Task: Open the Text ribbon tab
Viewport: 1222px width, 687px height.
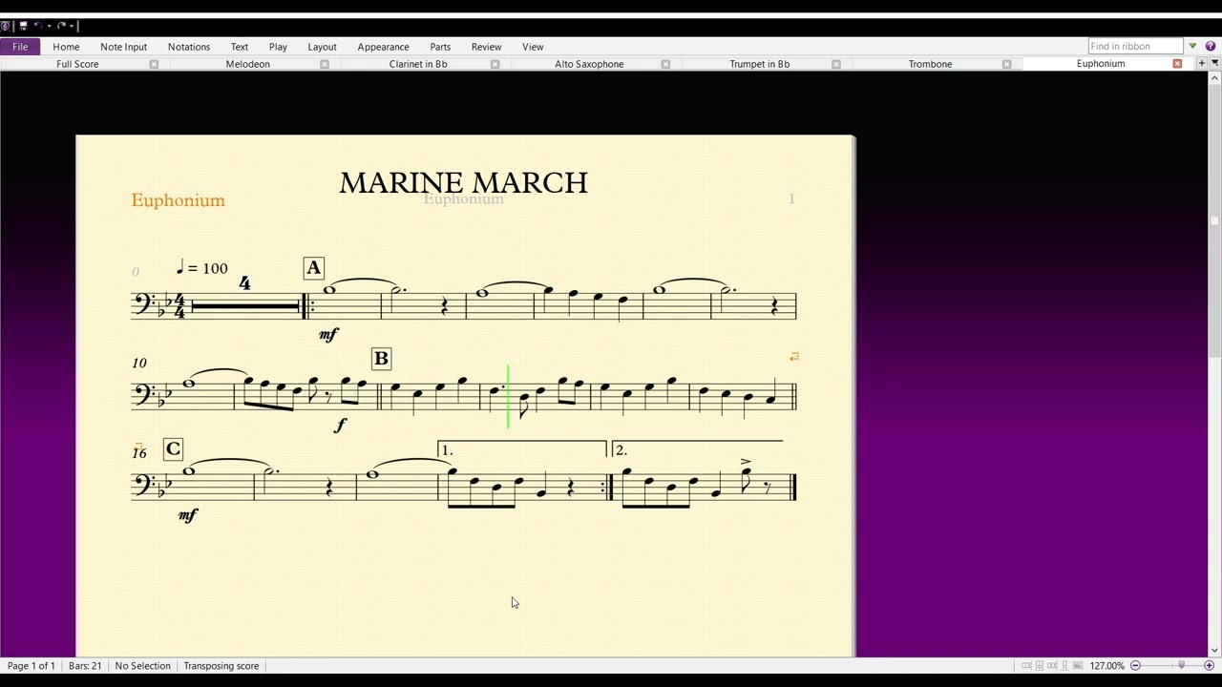Action: coord(240,47)
